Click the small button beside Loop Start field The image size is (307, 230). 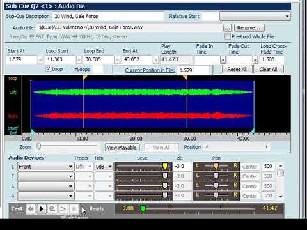tap(79, 59)
